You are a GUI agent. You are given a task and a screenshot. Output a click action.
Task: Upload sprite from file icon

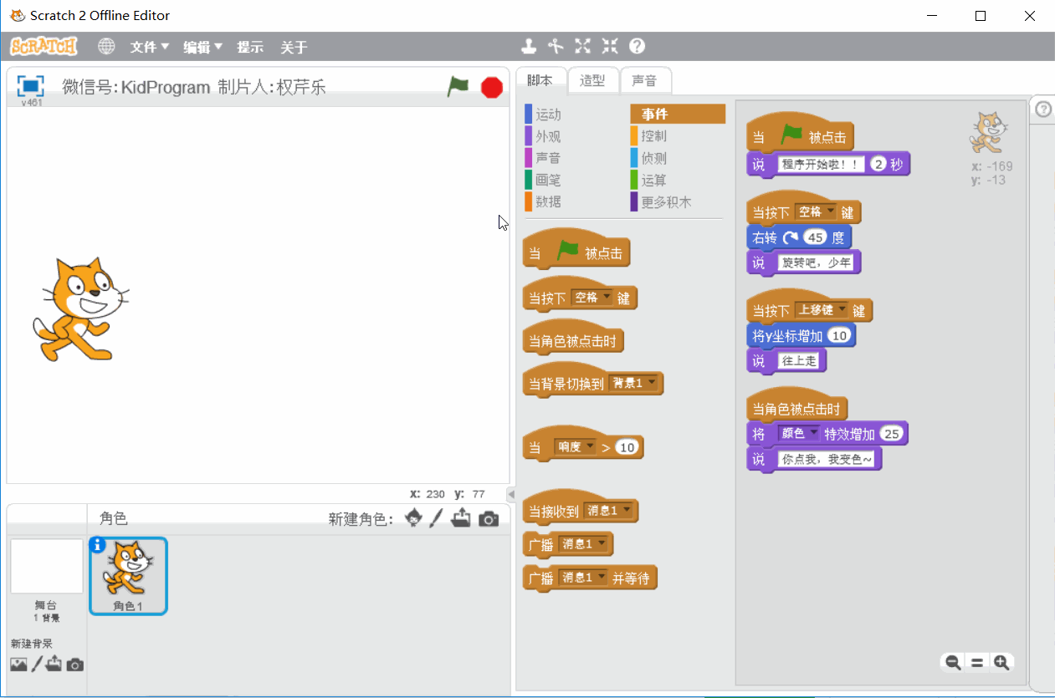point(461,518)
